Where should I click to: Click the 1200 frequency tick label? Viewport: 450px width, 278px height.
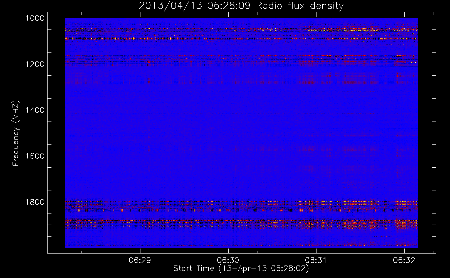(x=35, y=64)
